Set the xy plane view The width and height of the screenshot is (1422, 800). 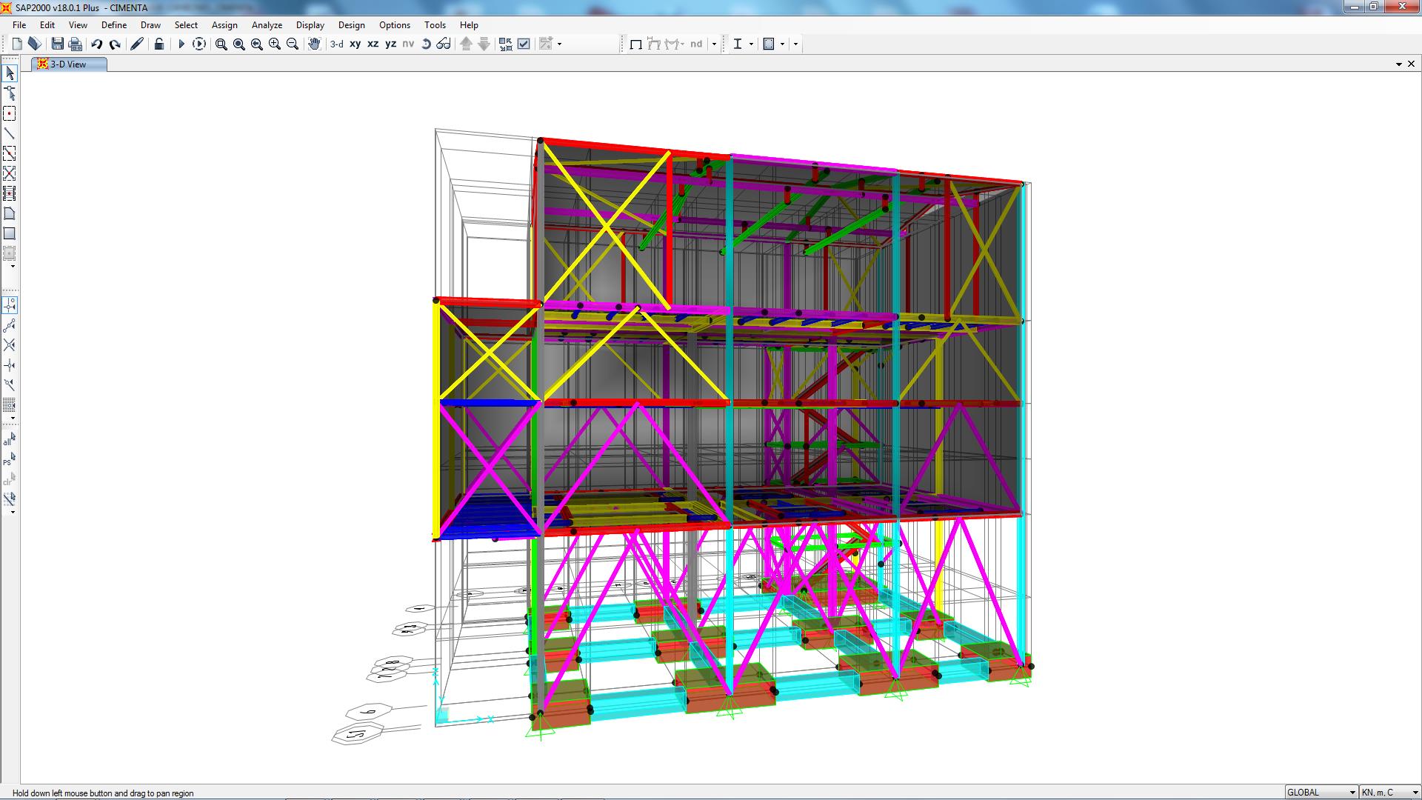tap(355, 44)
